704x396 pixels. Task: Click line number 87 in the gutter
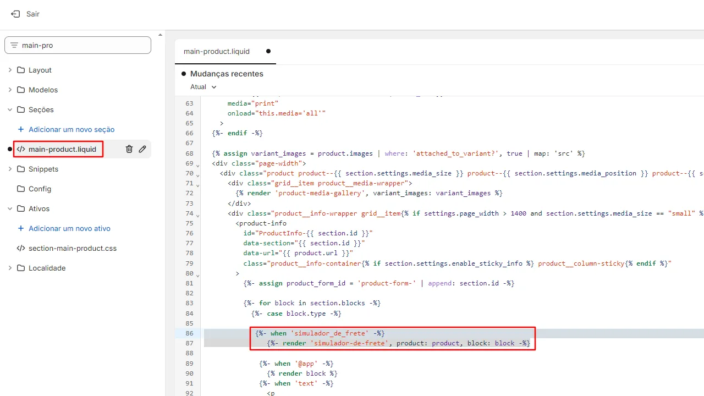pos(189,343)
